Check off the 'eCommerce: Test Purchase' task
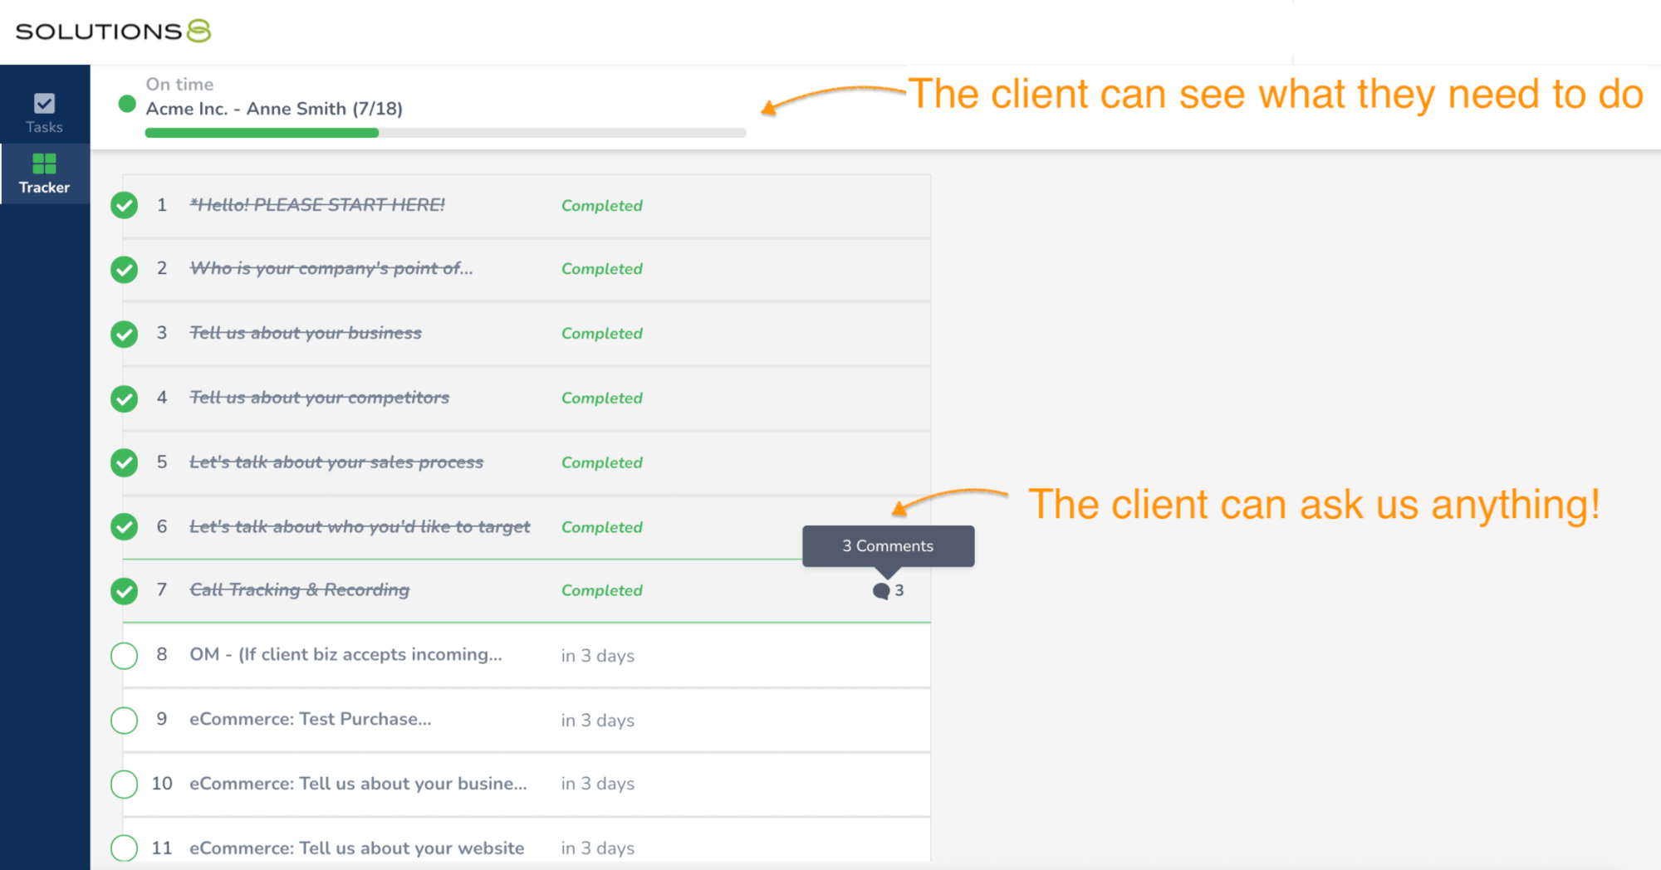Screen dimensions: 1661x870 [124, 720]
